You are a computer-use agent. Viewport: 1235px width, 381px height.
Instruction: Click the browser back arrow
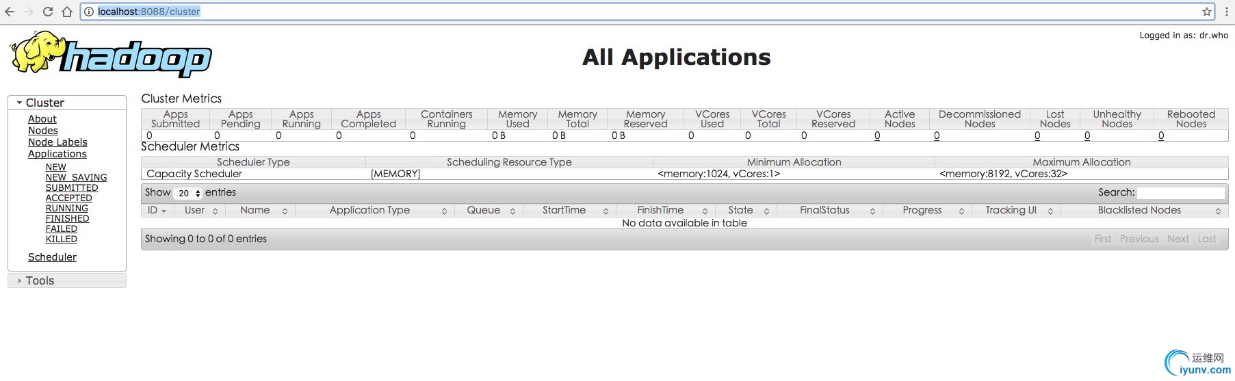10,12
